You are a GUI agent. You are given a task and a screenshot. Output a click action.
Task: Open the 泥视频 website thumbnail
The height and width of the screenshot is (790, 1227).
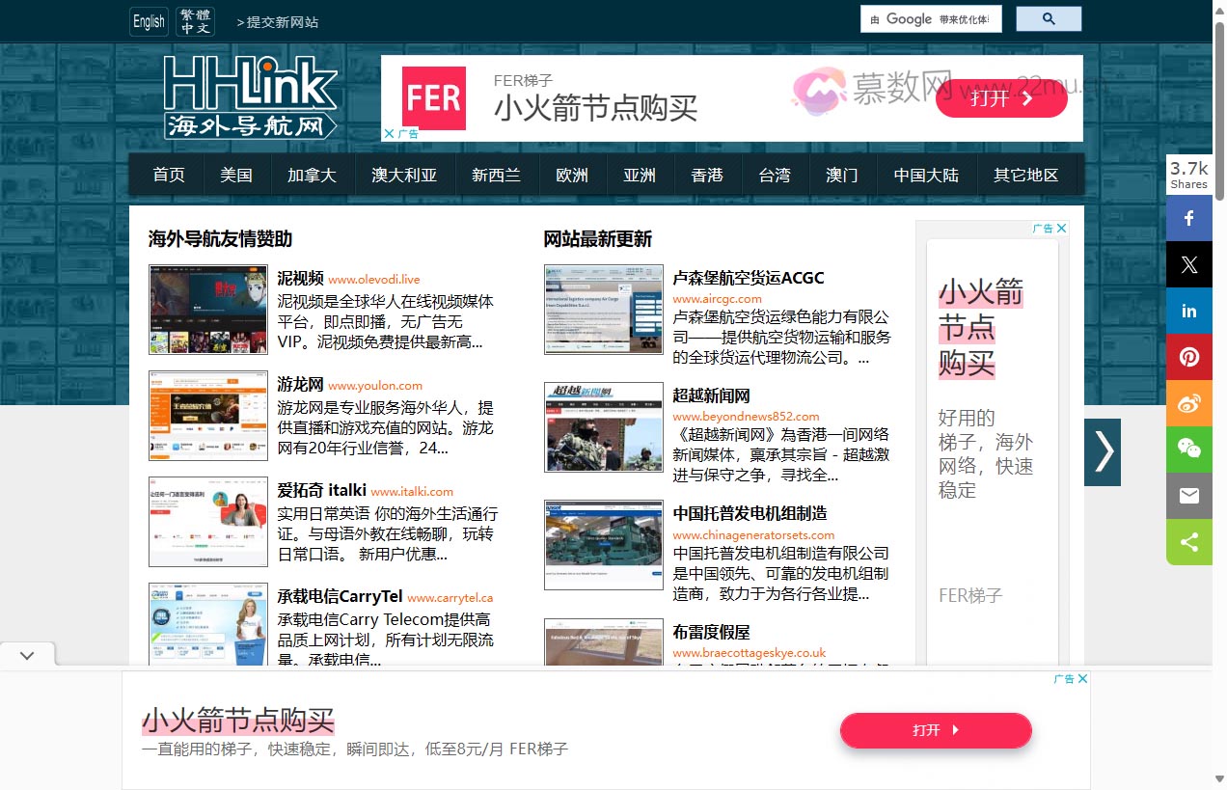click(207, 309)
